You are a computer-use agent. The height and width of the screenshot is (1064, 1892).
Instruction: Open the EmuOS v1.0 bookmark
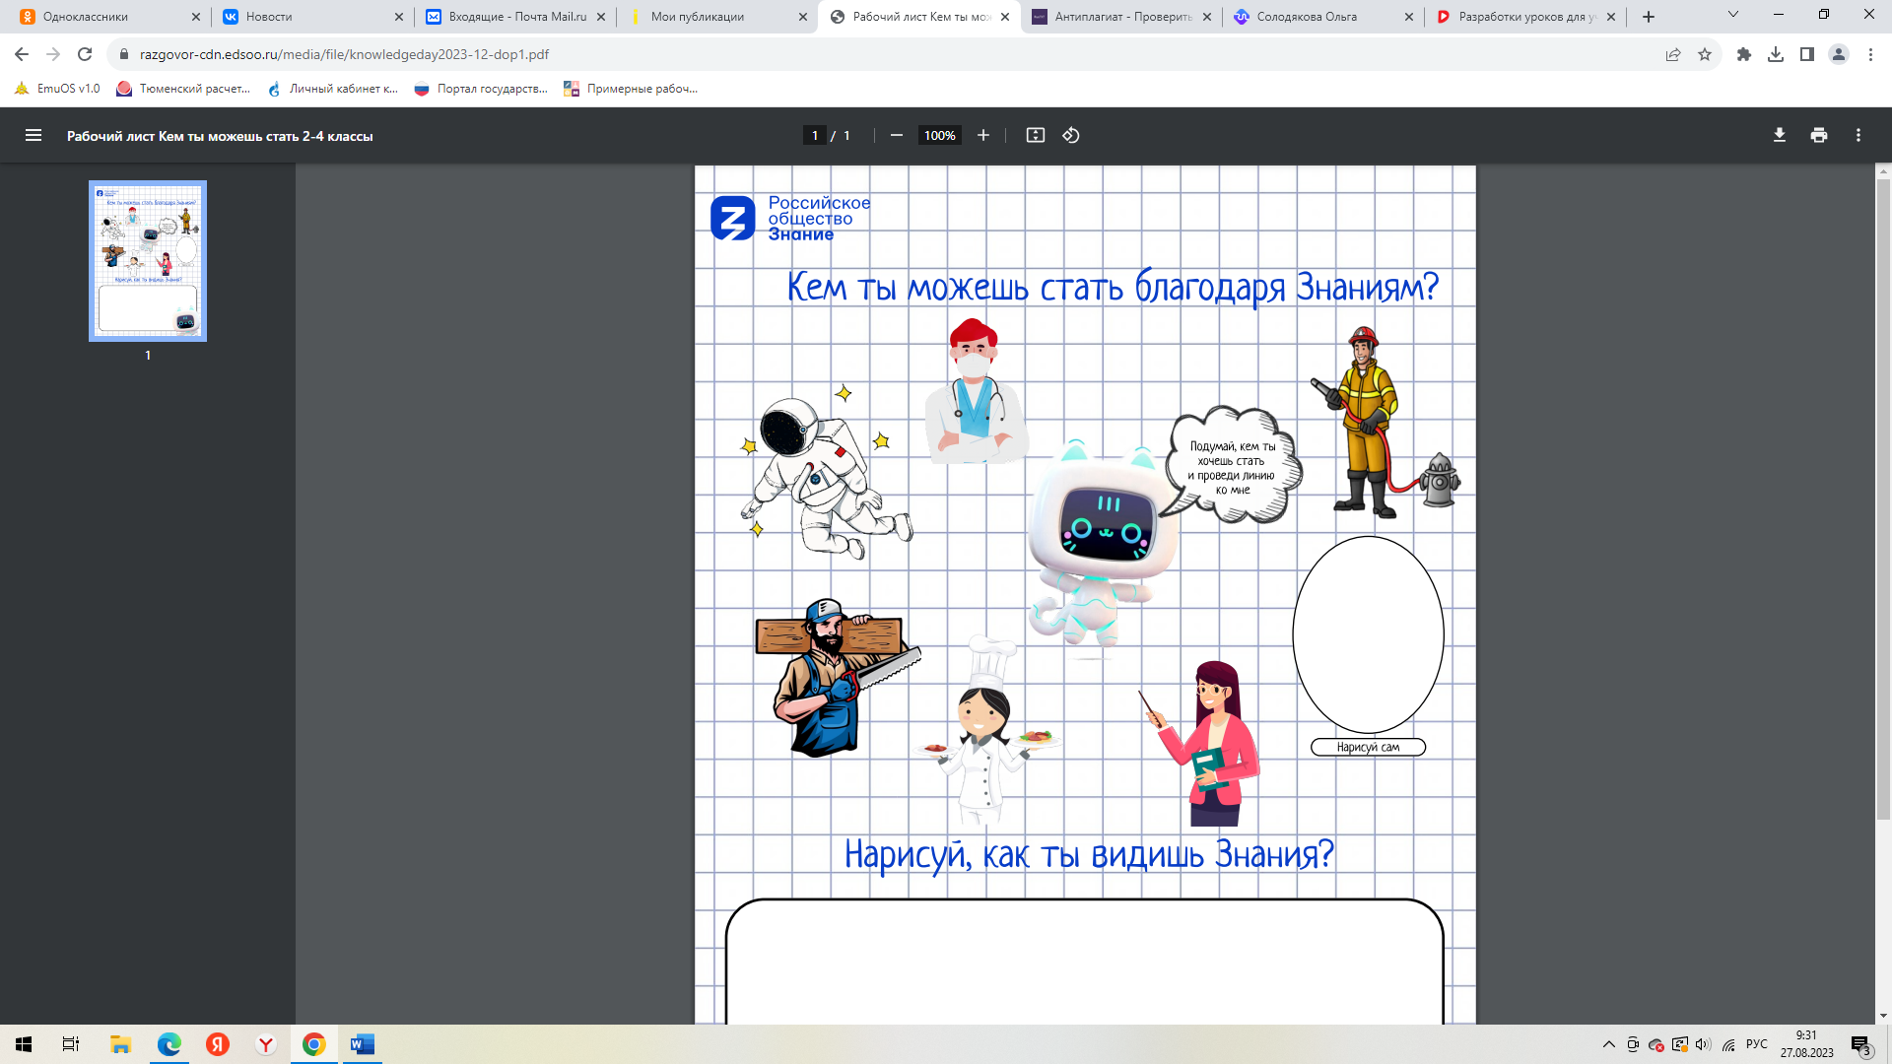(58, 89)
